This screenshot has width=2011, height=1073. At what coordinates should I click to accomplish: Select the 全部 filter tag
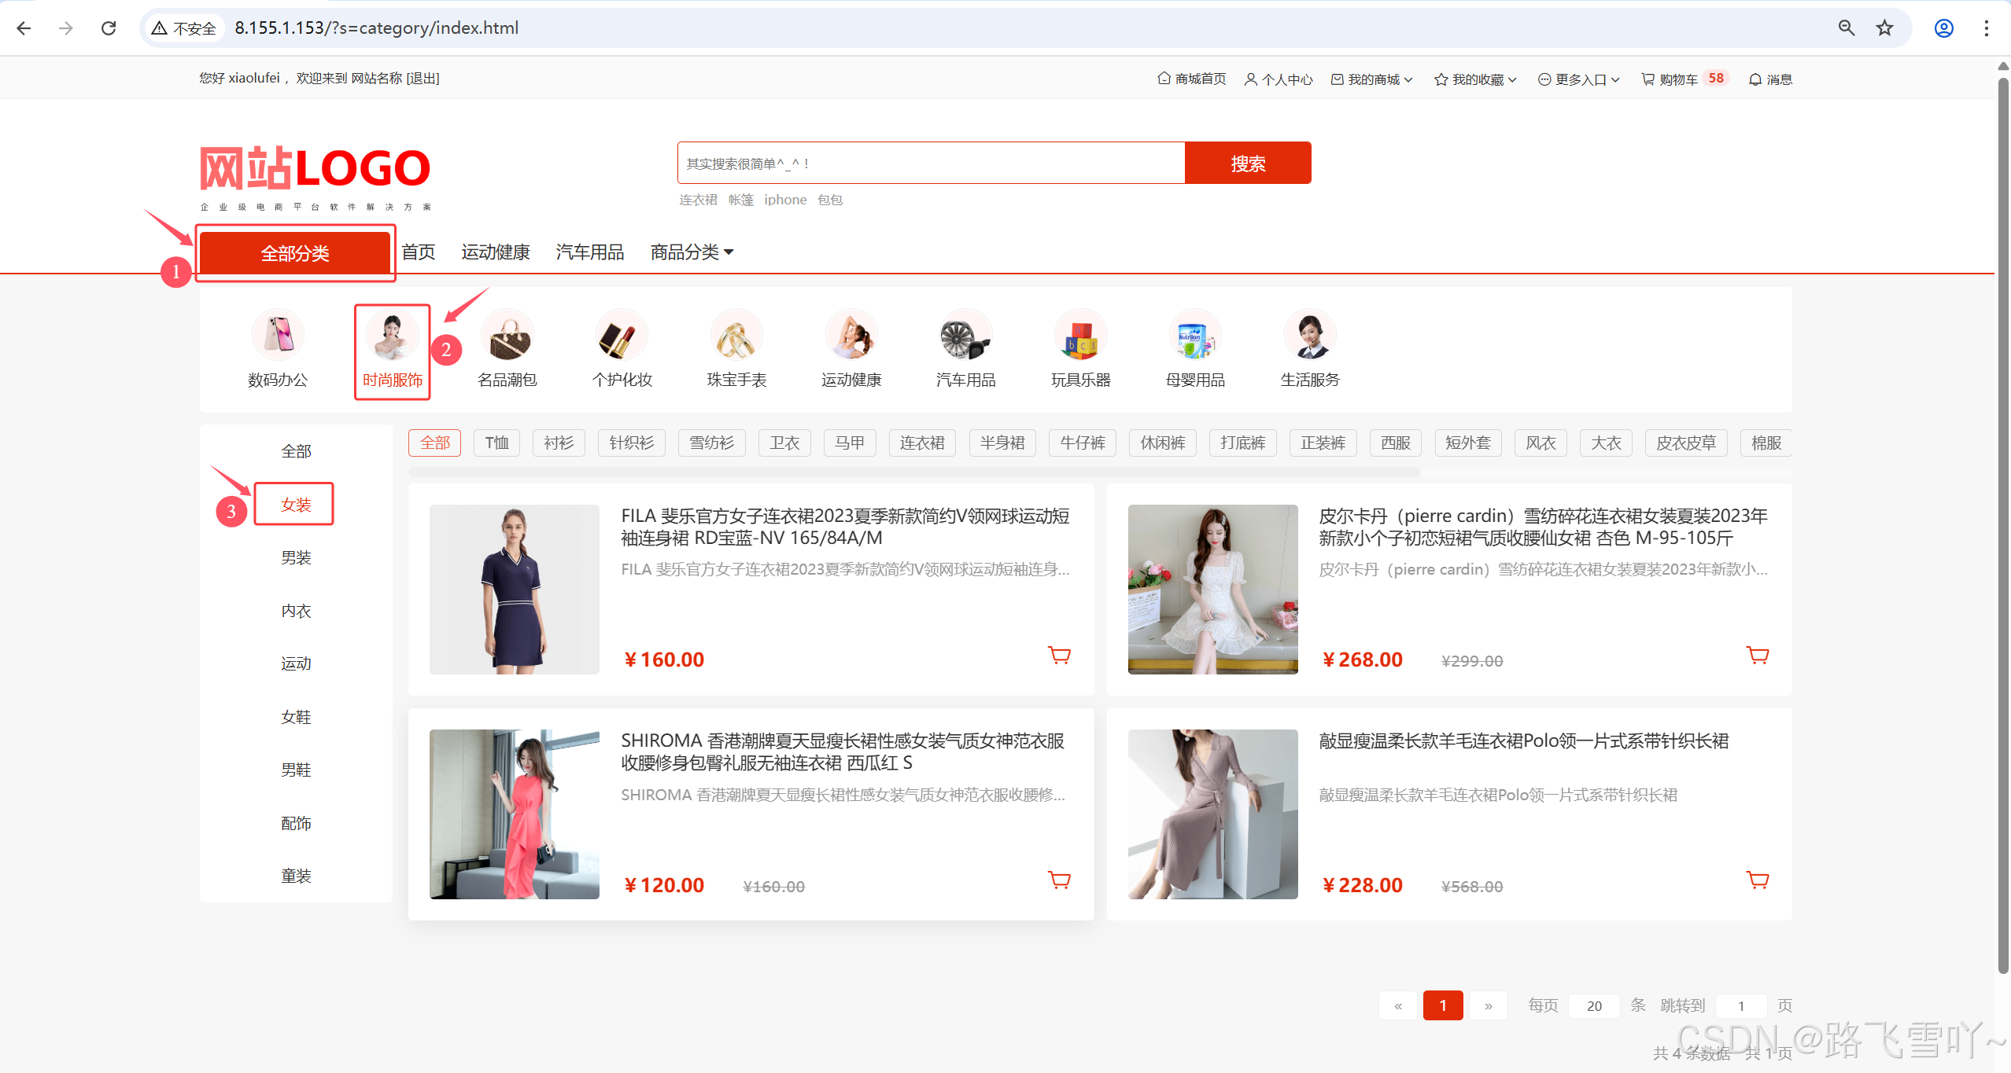click(x=434, y=443)
